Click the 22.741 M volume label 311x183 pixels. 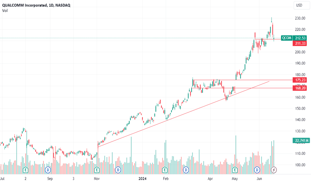[x=301, y=140]
